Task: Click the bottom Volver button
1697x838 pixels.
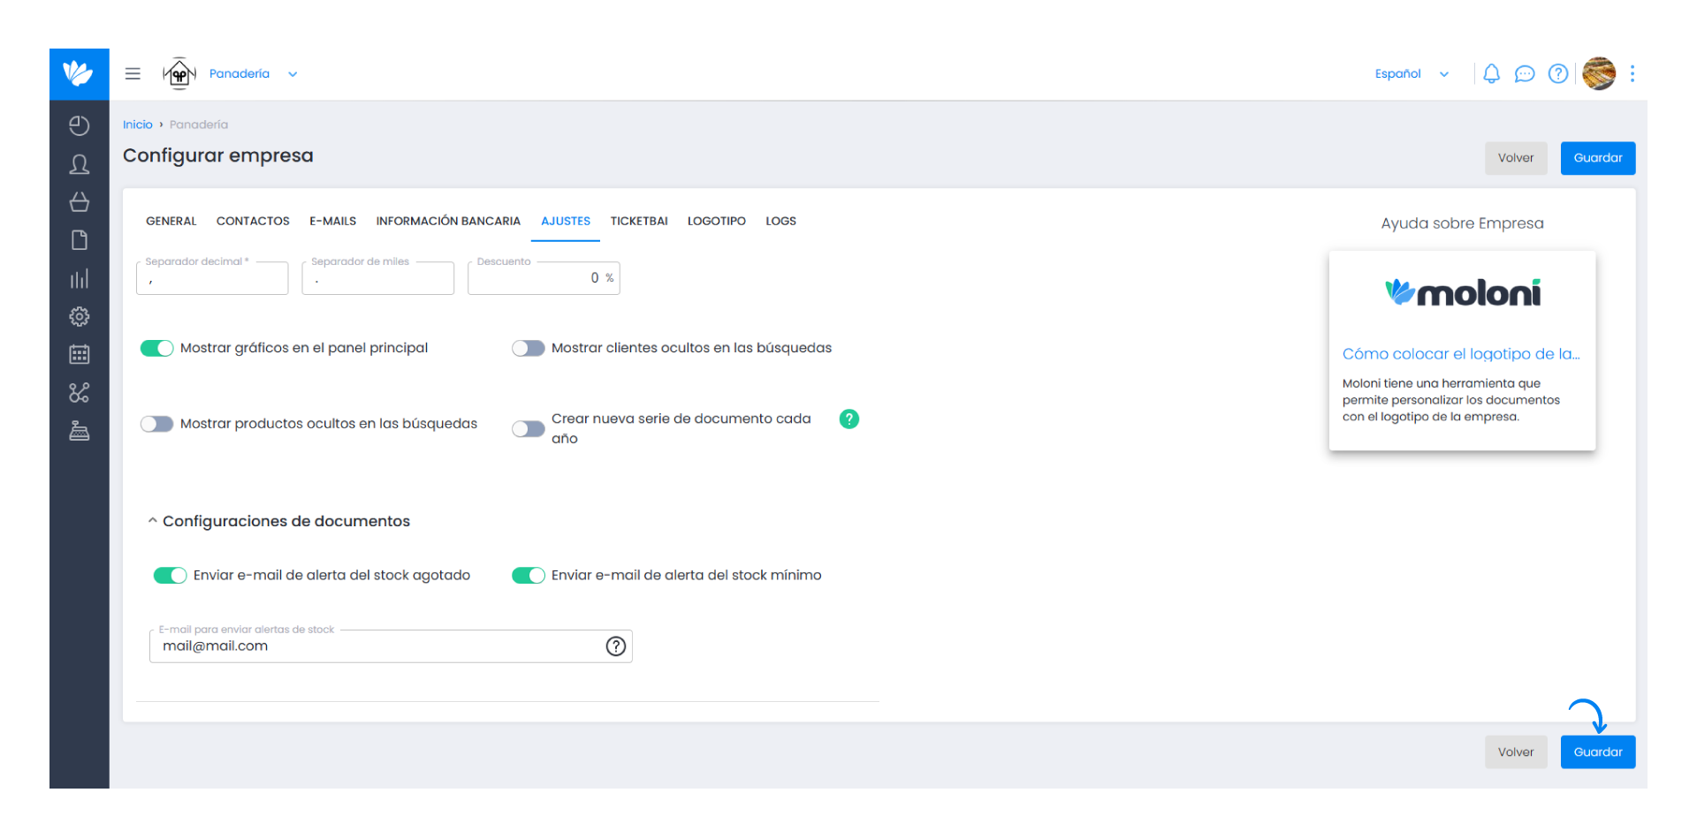Action: click(1516, 752)
